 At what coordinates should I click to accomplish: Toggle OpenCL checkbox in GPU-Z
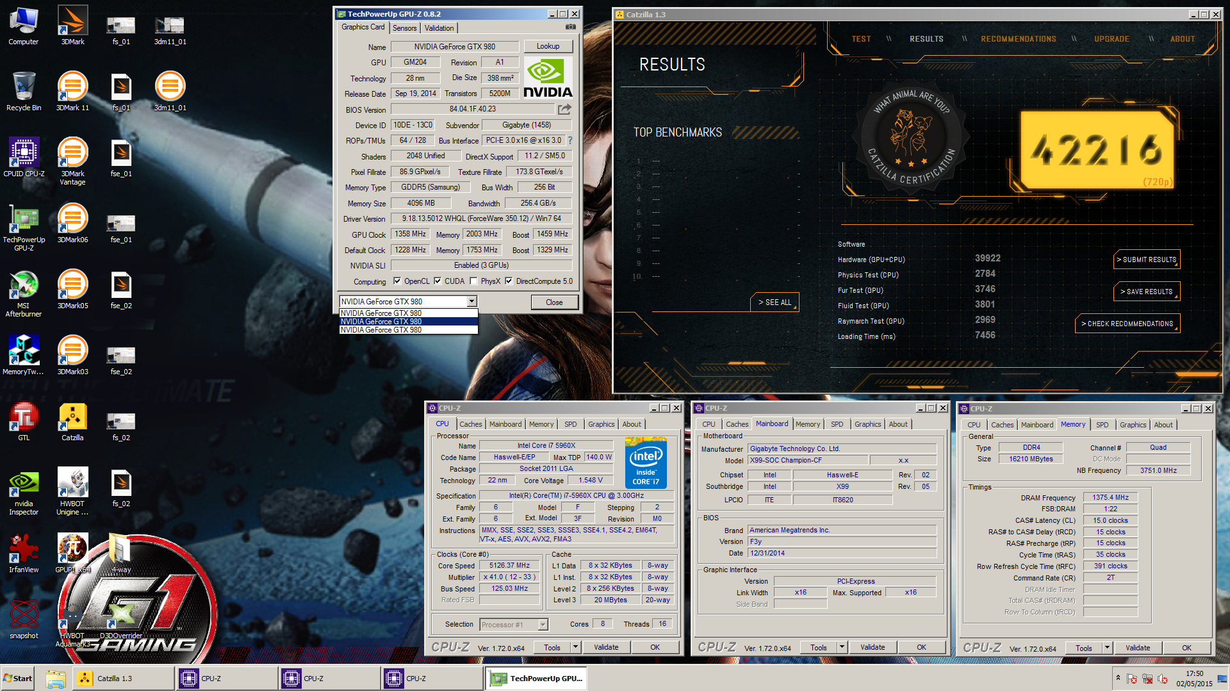click(x=397, y=281)
